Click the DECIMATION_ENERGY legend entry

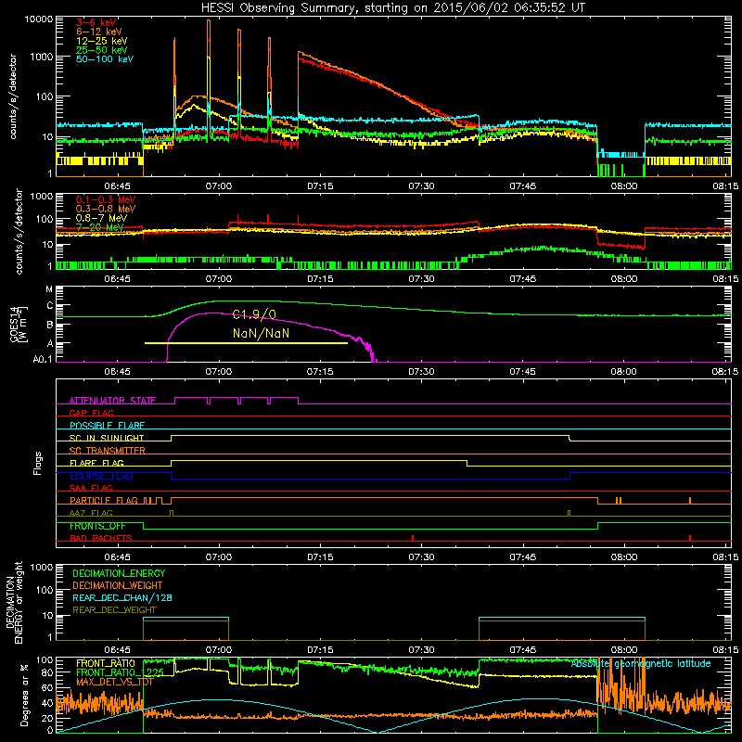[x=119, y=573]
